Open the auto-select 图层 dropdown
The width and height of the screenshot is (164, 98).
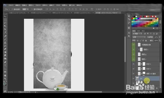(26, 9)
